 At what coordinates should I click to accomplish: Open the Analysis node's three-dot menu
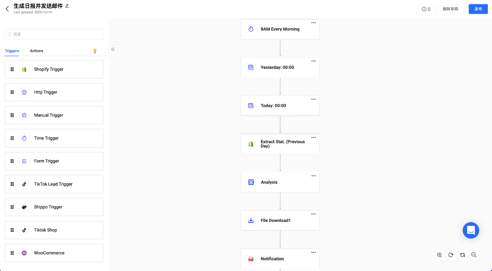[x=313, y=176]
